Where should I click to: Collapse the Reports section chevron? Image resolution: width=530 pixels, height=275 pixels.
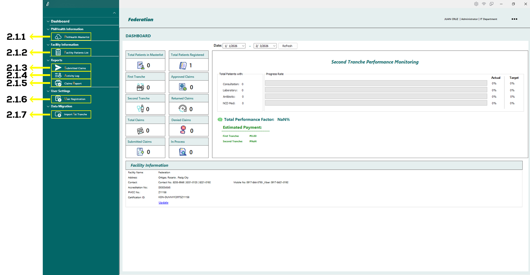coord(48,60)
